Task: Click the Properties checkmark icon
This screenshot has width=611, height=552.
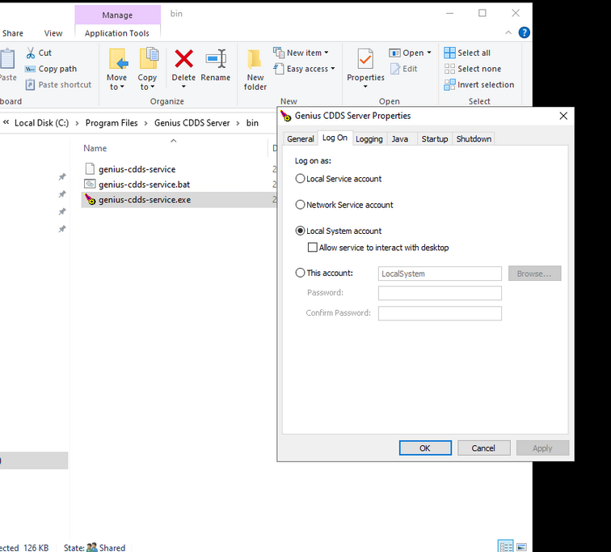Action: pos(365,59)
